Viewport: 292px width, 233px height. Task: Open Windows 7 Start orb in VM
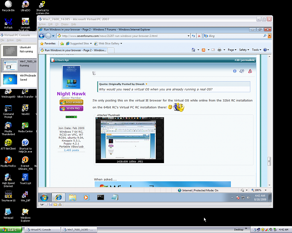(44, 197)
